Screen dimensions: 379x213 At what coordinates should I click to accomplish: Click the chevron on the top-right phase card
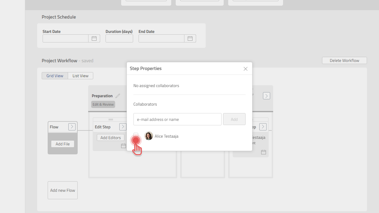[x=266, y=96]
